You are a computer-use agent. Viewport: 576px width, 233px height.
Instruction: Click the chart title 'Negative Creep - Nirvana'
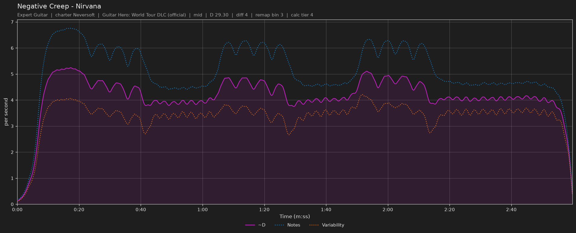pos(59,6)
